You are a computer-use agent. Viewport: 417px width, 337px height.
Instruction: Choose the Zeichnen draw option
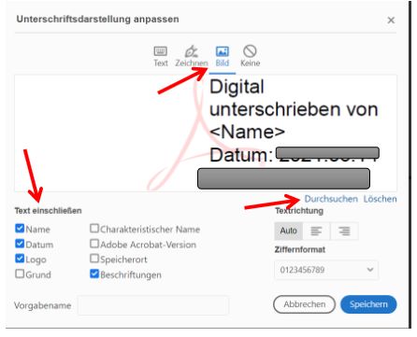tap(192, 57)
